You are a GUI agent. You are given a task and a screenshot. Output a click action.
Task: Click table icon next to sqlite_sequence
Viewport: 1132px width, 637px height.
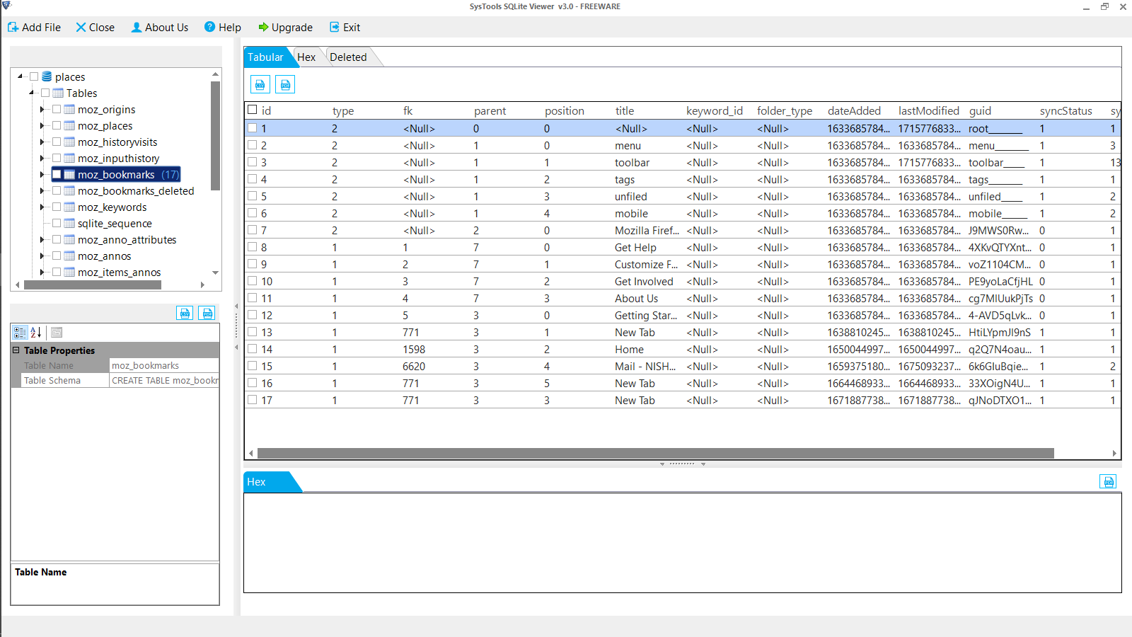(x=69, y=223)
